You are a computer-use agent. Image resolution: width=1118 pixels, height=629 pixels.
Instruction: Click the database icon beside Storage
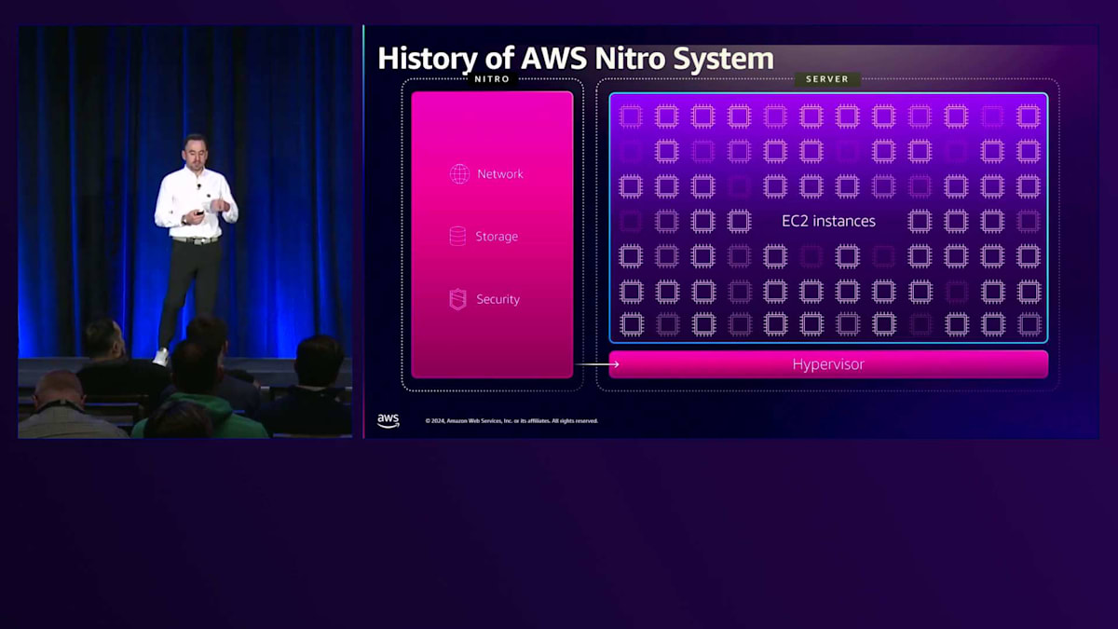click(457, 237)
